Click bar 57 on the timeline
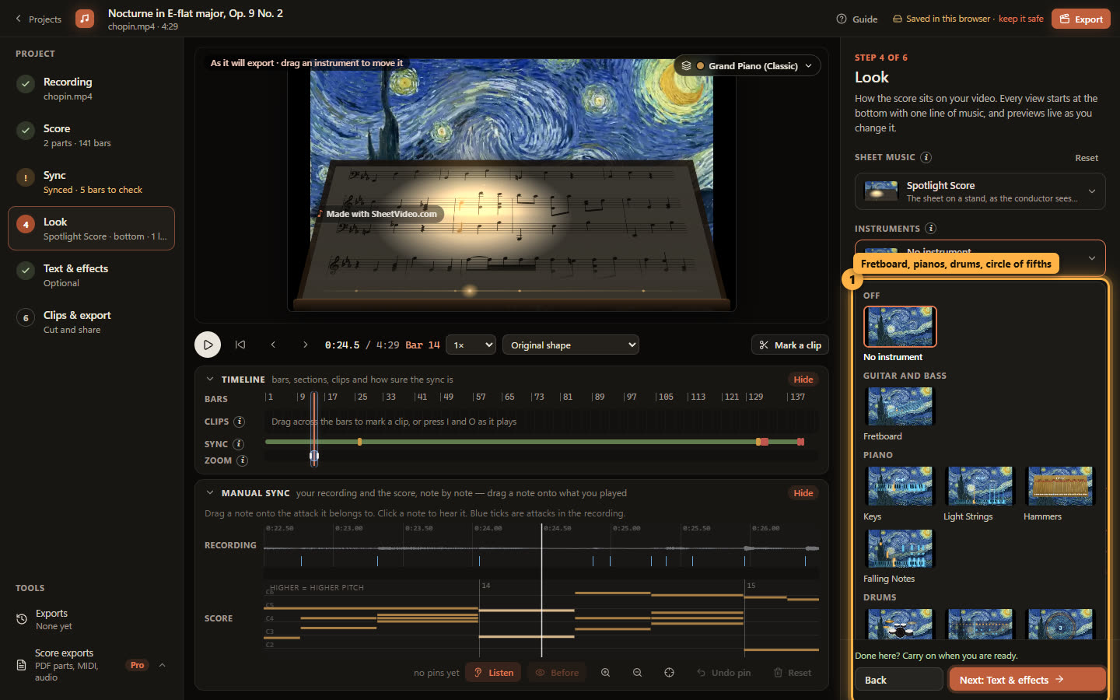The height and width of the screenshot is (700, 1120). pyautogui.click(x=480, y=397)
